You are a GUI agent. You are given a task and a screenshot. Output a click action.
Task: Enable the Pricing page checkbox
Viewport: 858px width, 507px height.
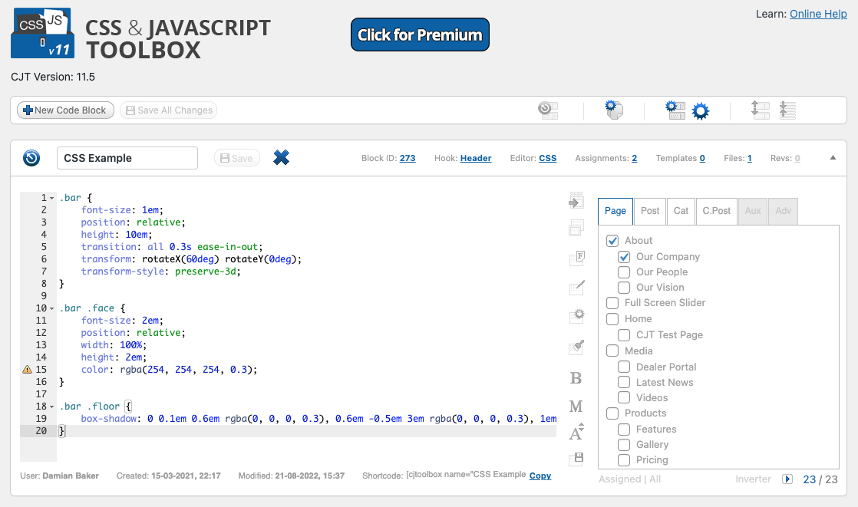[x=624, y=460]
